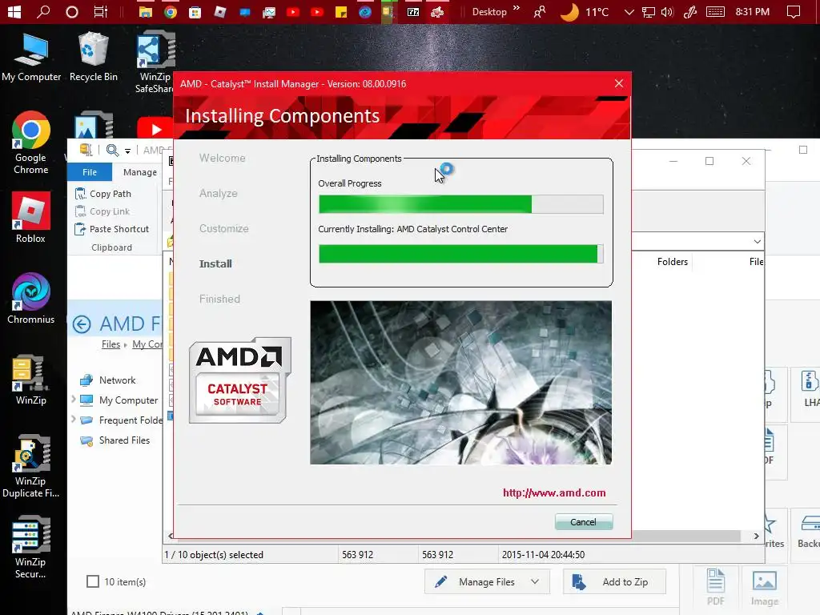The width and height of the screenshot is (820, 615).
Task: Open Chromnius desktop shortcut
Action: click(31, 299)
